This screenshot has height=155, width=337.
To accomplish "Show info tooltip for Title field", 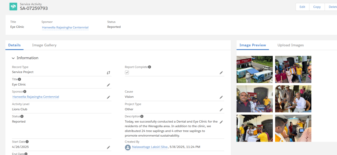I will click(x=19, y=79).
